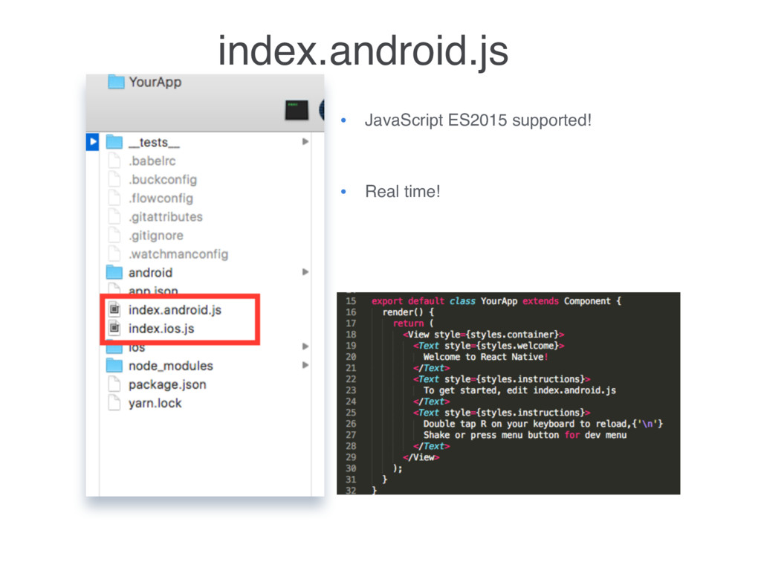
Task: Click the 'Real time!' bullet text
Action: 402,191
